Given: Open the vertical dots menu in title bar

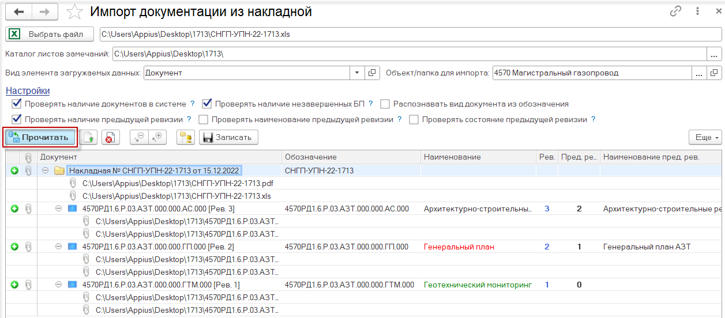Looking at the screenshot, I should tap(698, 12).
